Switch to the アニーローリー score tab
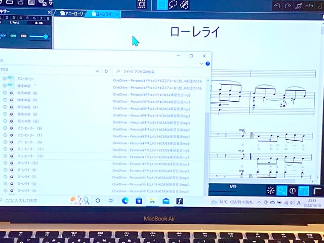 pyautogui.click(x=72, y=14)
